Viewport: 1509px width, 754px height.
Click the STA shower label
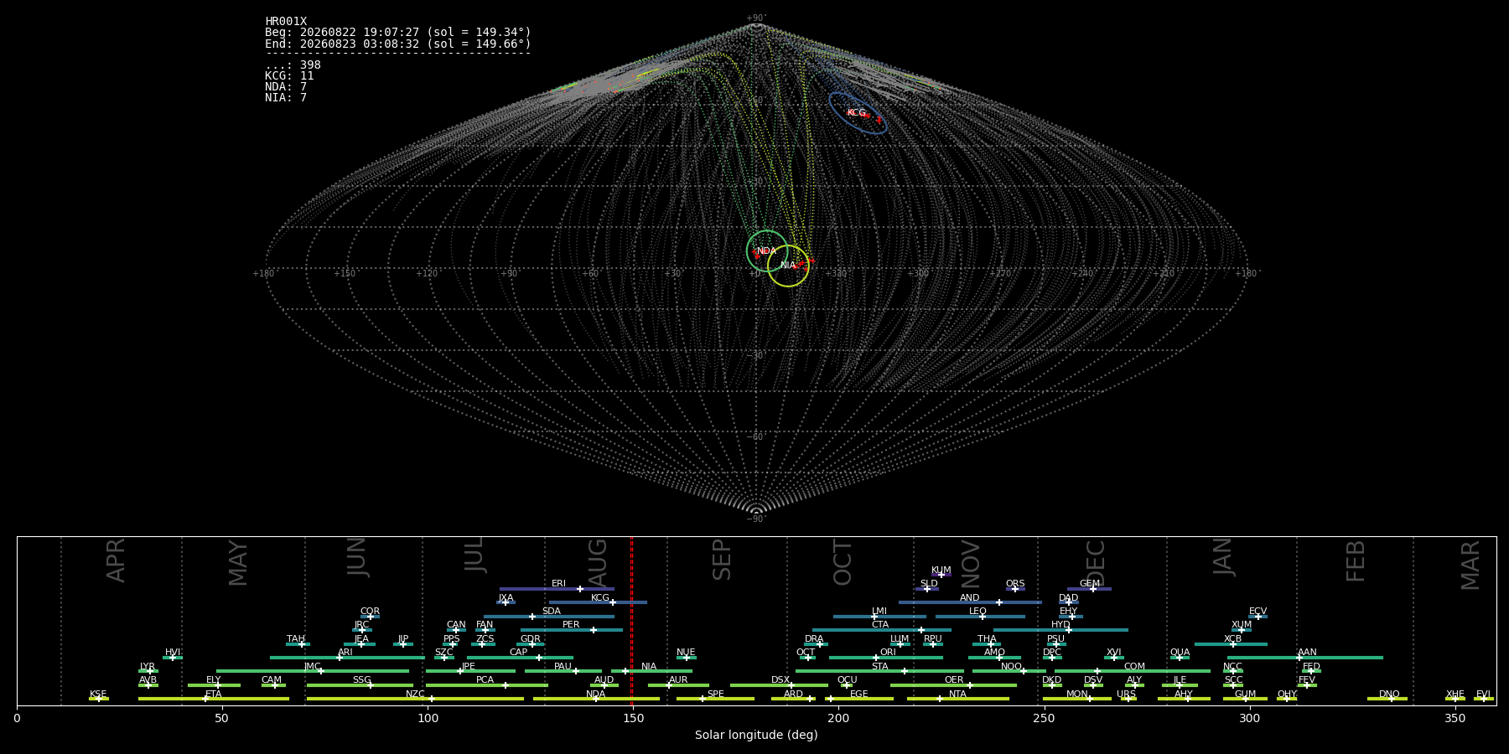[x=879, y=667]
